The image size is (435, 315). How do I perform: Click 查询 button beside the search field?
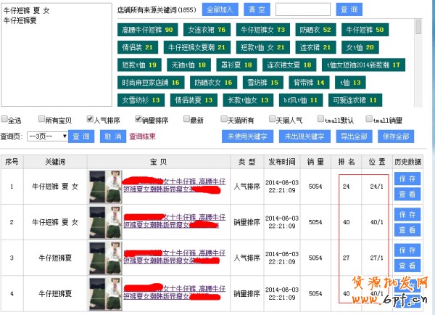click(349, 9)
